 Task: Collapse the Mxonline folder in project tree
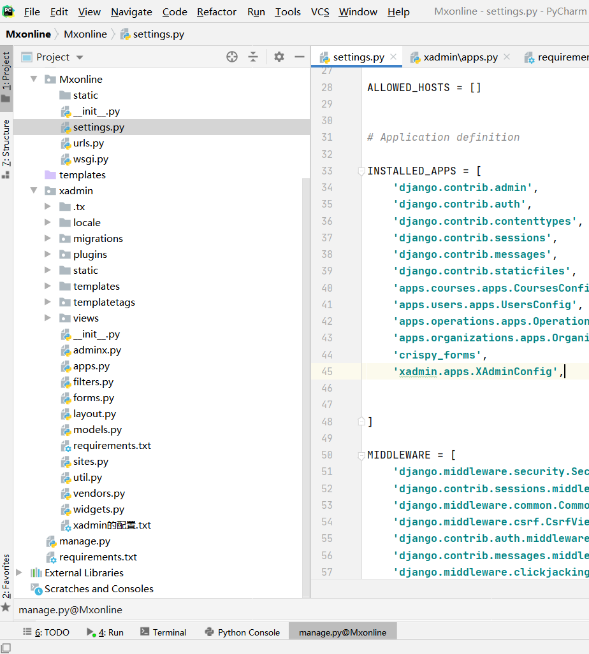tap(34, 79)
